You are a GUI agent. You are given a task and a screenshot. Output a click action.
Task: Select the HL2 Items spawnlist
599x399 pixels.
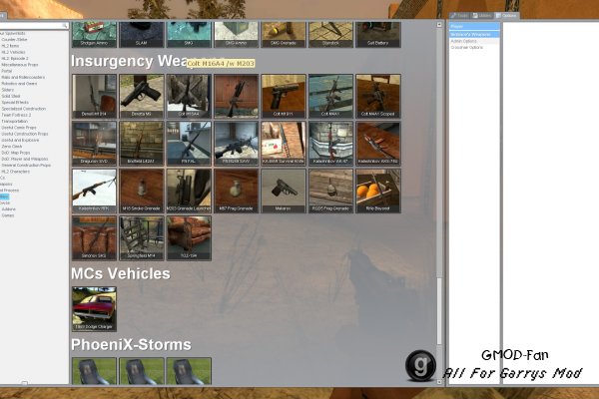coord(10,46)
